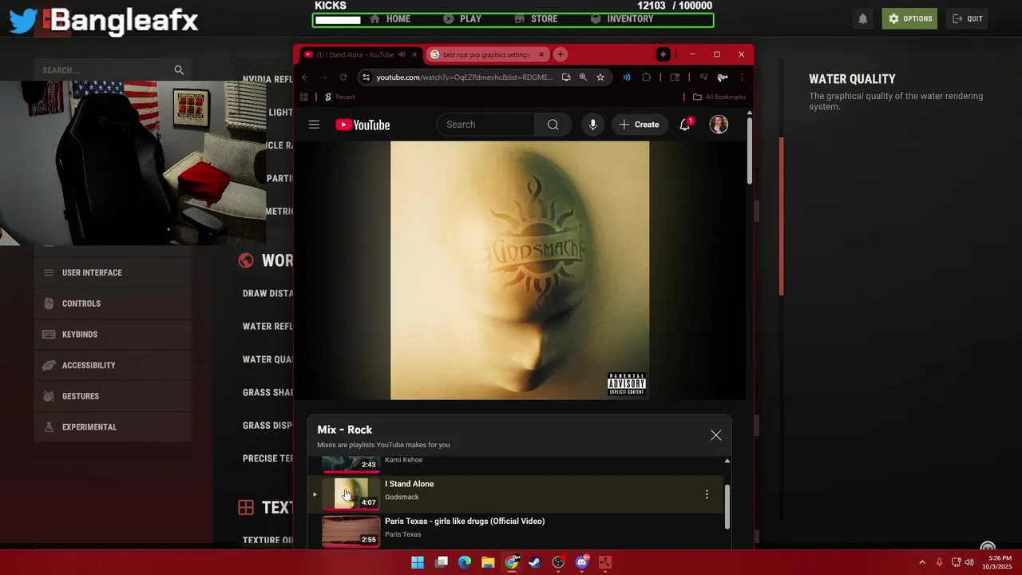The image size is (1022, 575).
Task: Click the taskbar volume speaker icon
Action: click(x=969, y=562)
